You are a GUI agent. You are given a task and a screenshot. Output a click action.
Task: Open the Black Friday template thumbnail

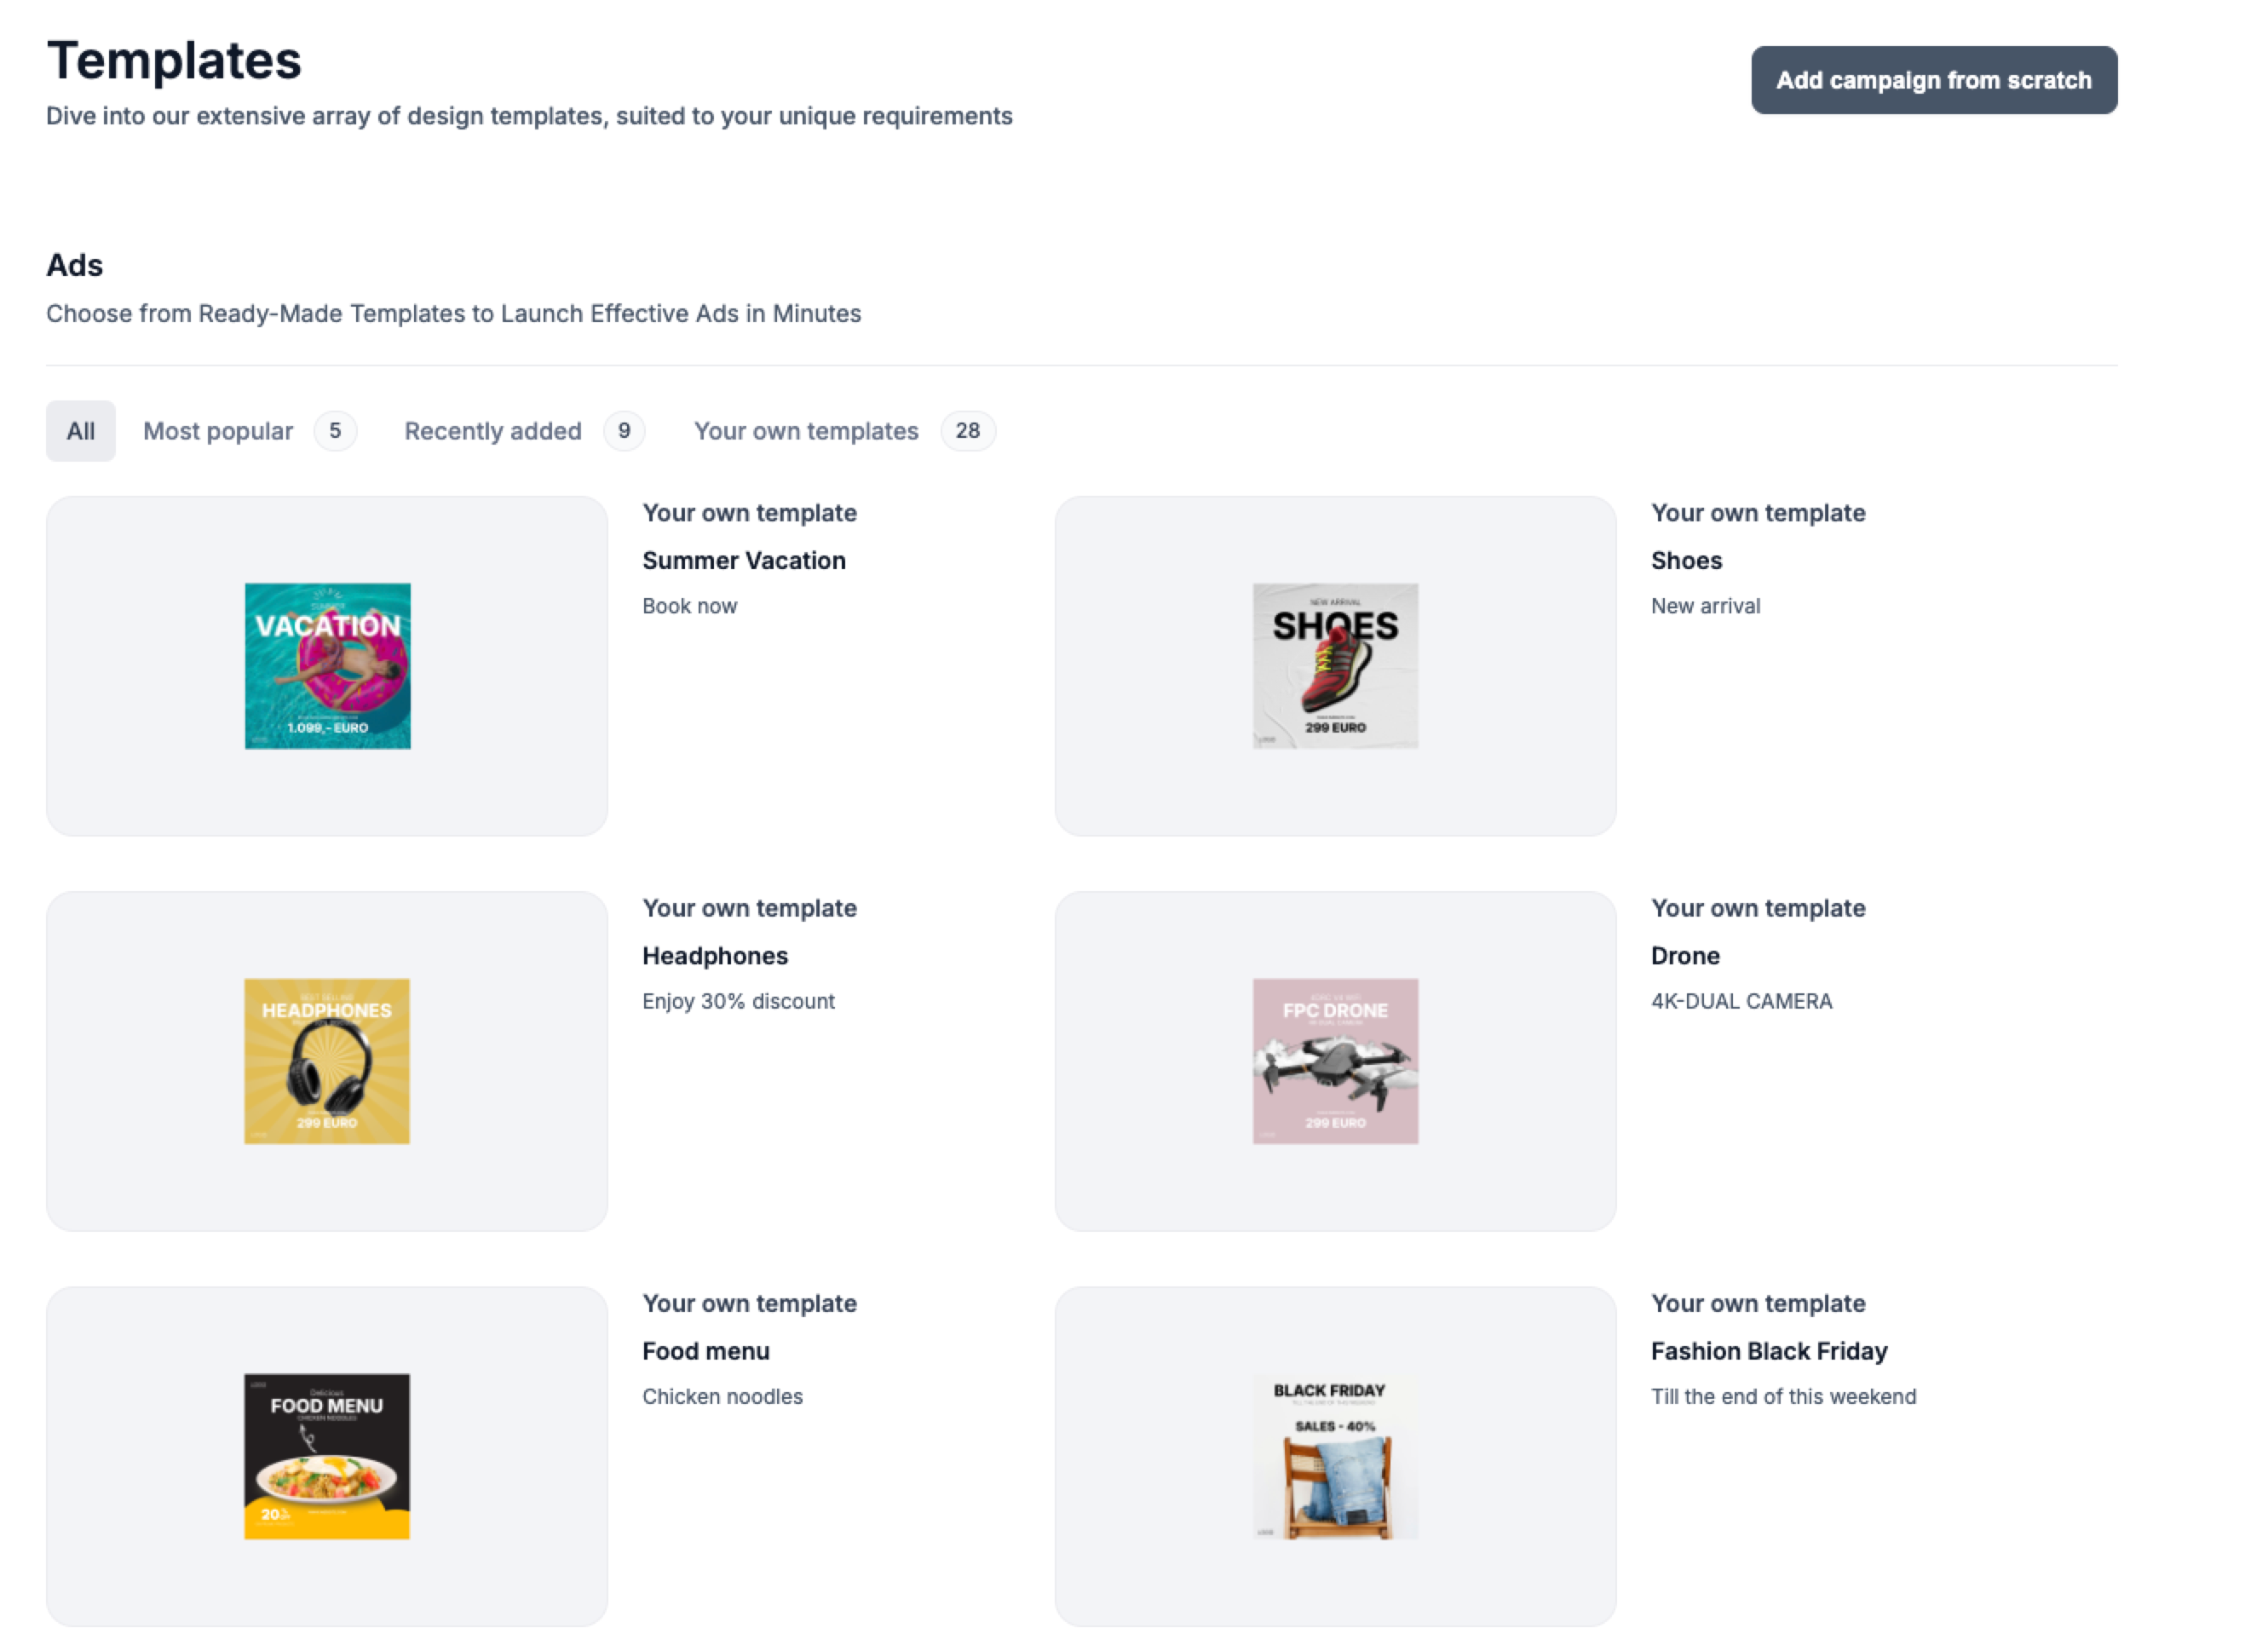(x=1335, y=1456)
